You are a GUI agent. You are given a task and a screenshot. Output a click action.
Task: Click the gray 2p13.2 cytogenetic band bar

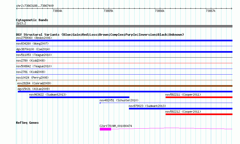click(x=124, y=26)
